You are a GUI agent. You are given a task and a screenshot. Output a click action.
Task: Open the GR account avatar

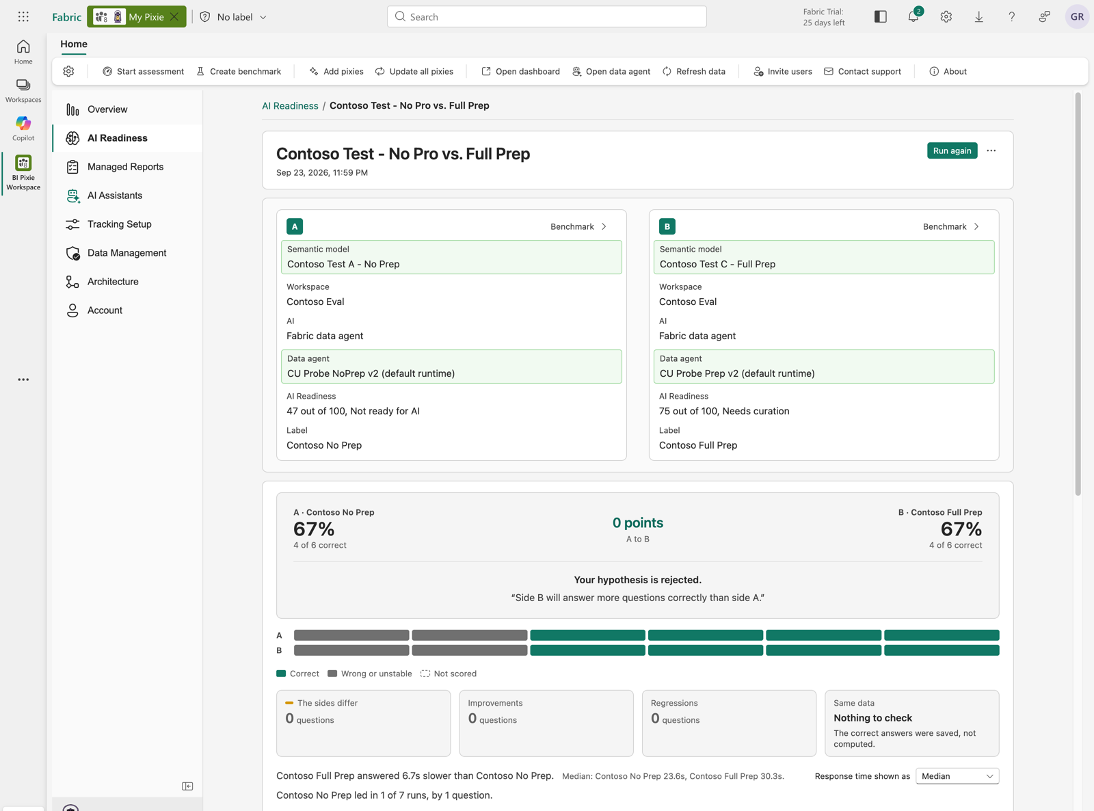tap(1077, 16)
